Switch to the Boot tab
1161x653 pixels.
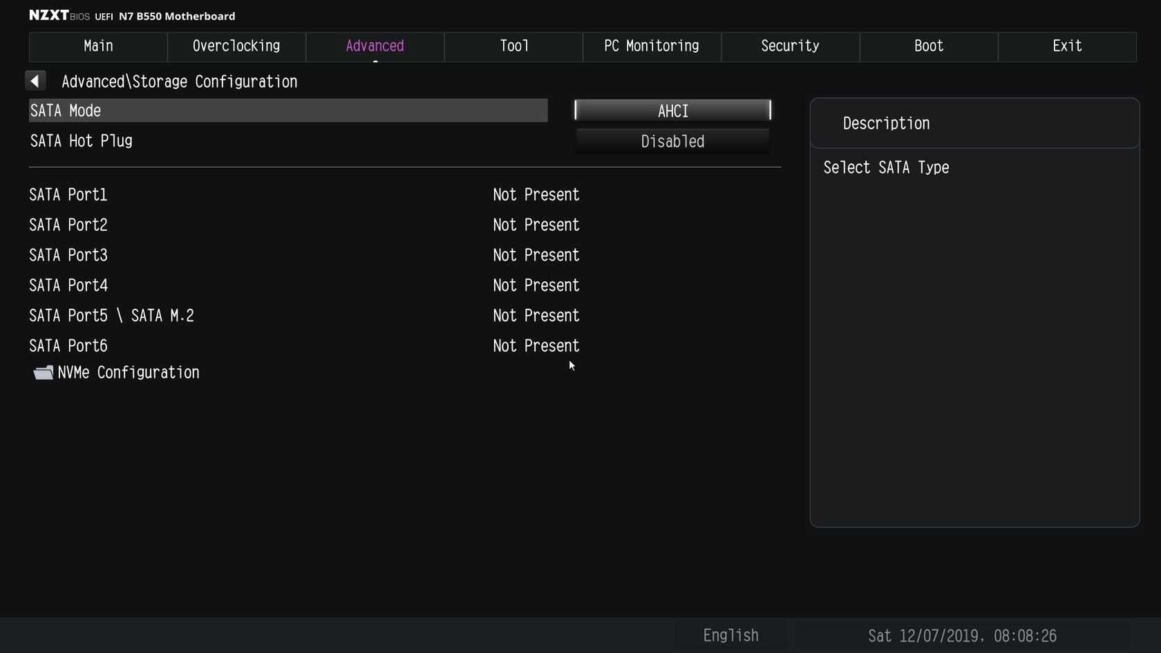(929, 46)
